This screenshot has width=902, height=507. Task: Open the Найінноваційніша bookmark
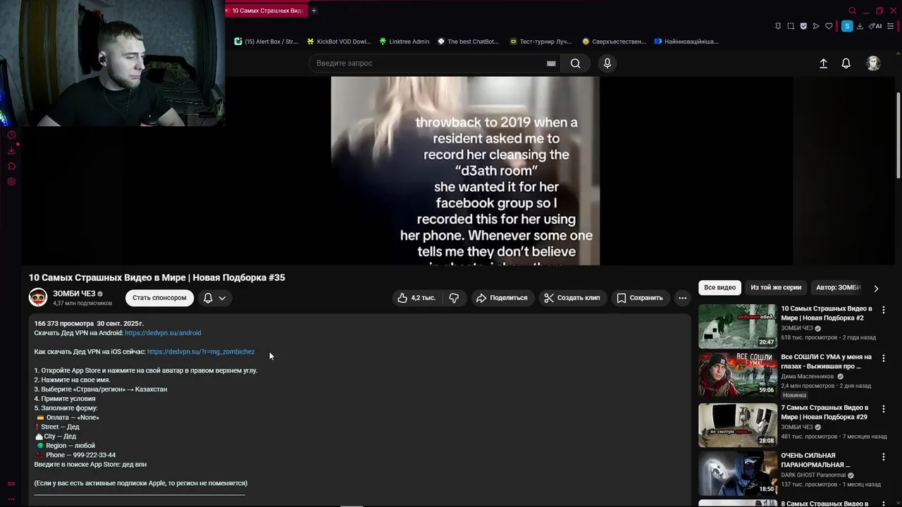[686, 42]
